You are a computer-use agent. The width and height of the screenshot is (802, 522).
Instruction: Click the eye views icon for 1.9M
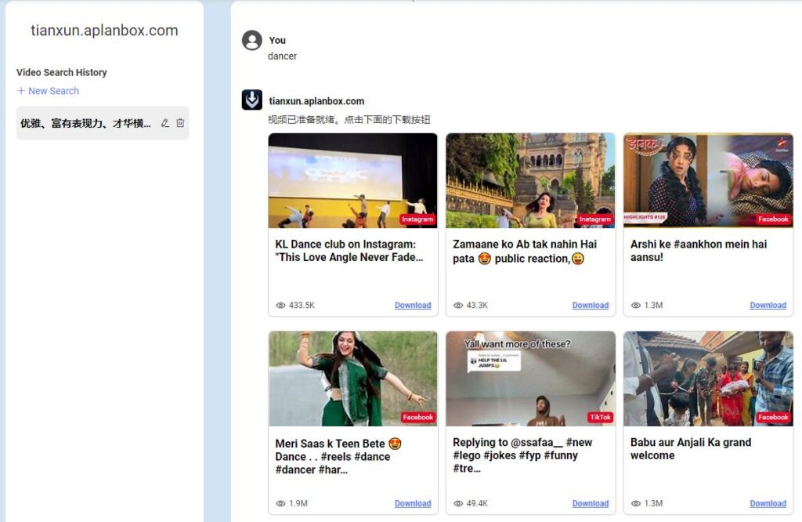click(280, 503)
